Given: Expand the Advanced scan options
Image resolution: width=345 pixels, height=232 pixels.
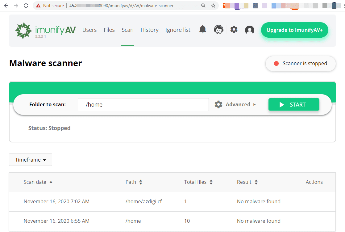Looking at the screenshot, I should pyautogui.click(x=238, y=104).
